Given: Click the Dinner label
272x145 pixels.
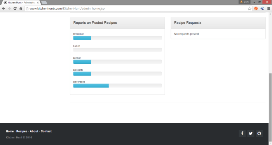Looking at the screenshot, I should 77,58.
